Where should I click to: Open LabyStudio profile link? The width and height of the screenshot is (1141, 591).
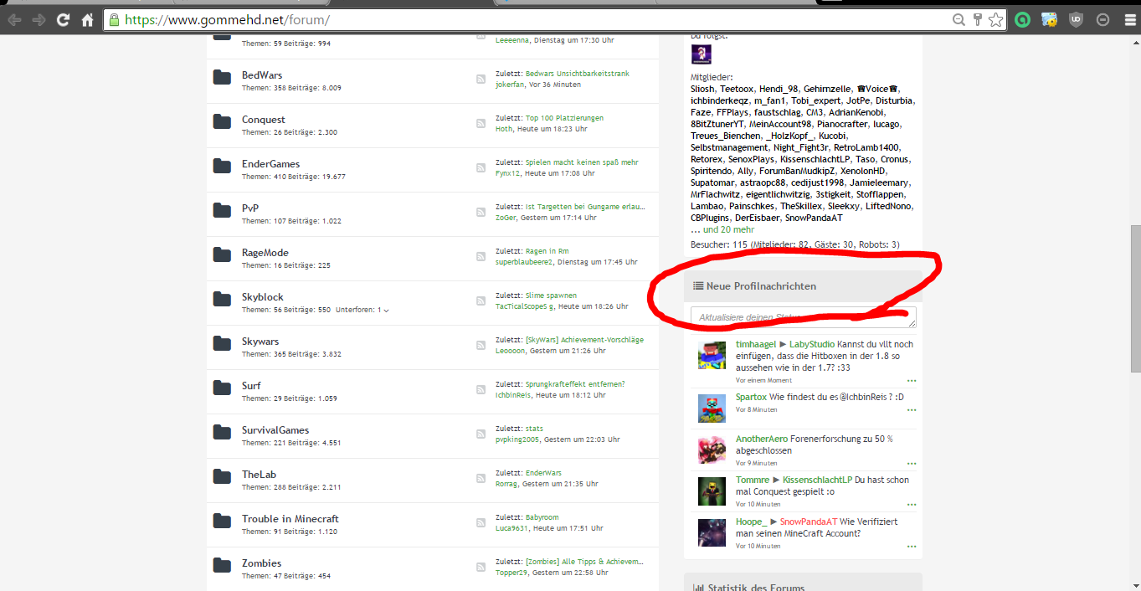click(x=812, y=344)
